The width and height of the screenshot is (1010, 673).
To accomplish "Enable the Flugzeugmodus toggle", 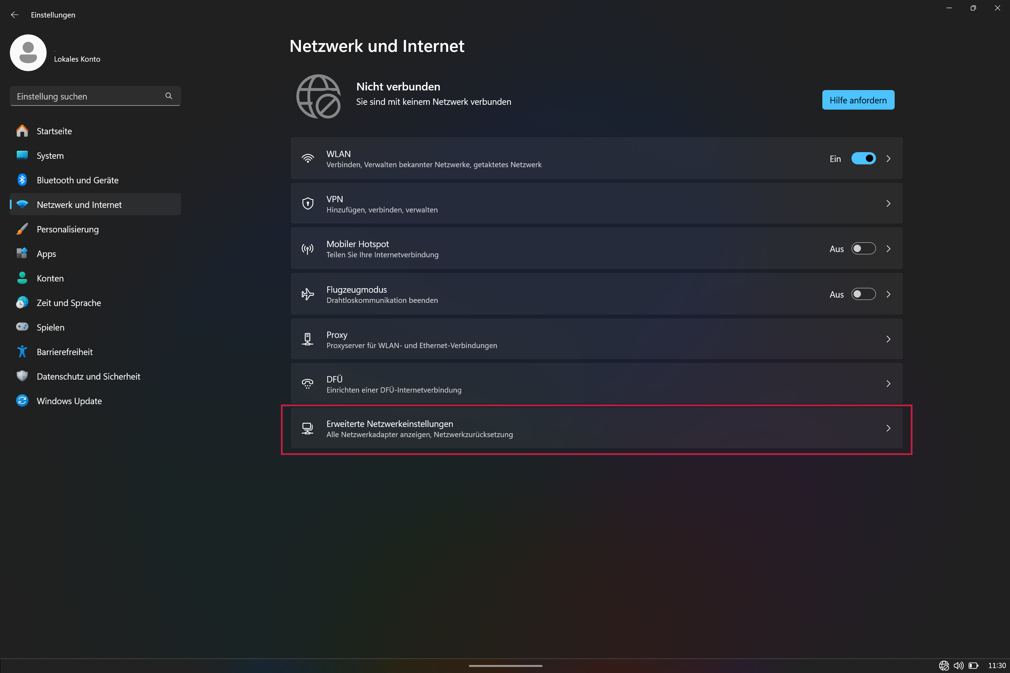I will pos(863,294).
